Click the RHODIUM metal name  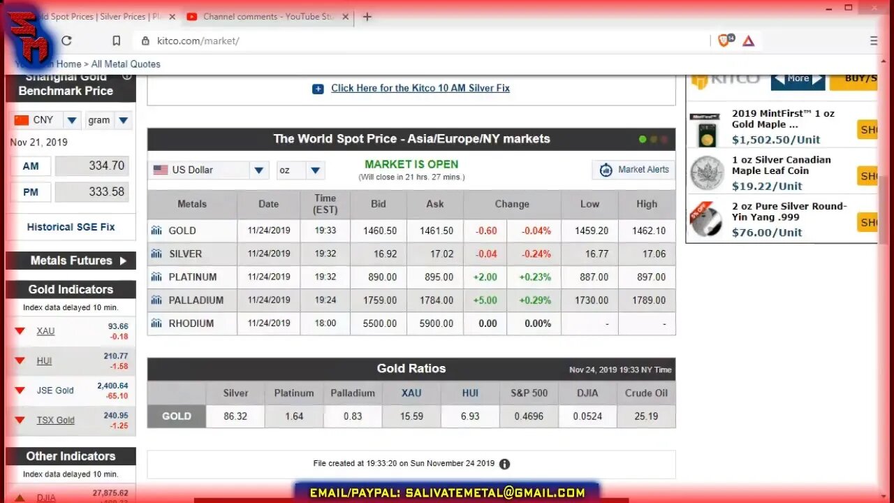point(191,323)
